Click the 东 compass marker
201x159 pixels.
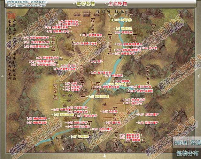click(199, 76)
